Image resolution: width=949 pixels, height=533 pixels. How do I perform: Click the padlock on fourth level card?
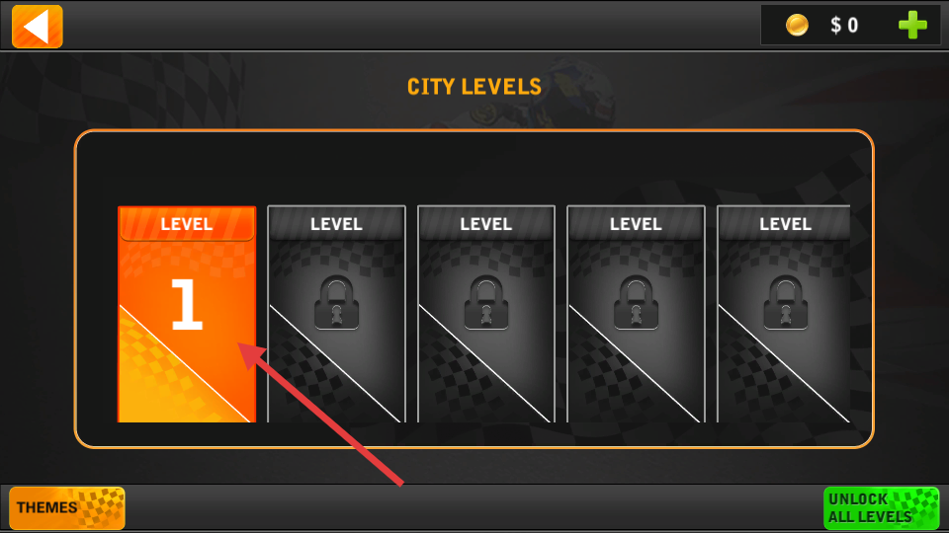click(x=636, y=302)
